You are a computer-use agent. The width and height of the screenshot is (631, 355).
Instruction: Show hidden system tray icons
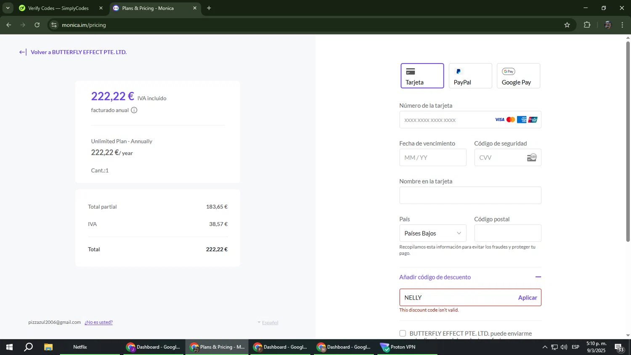point(545,347)
